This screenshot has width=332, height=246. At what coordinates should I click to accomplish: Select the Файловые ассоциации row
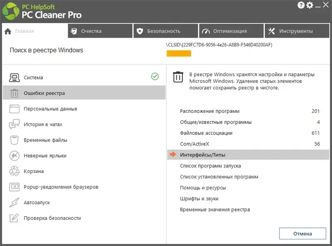pos(248,133)
